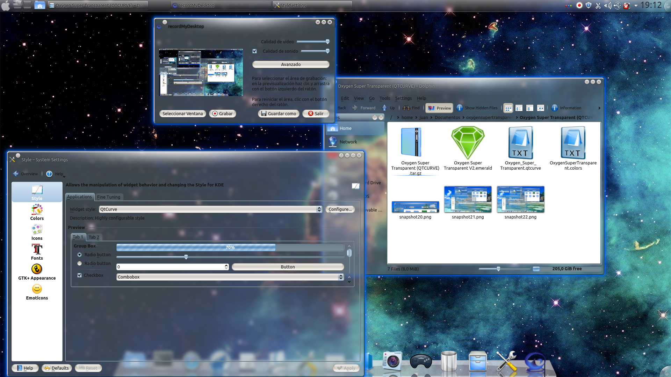Open the Combobox in style preview
The height and width of the screenshot is (377, 671).
[x=230, y=277]
